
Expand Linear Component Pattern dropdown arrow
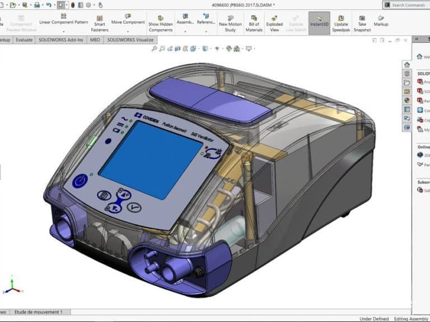64,32
